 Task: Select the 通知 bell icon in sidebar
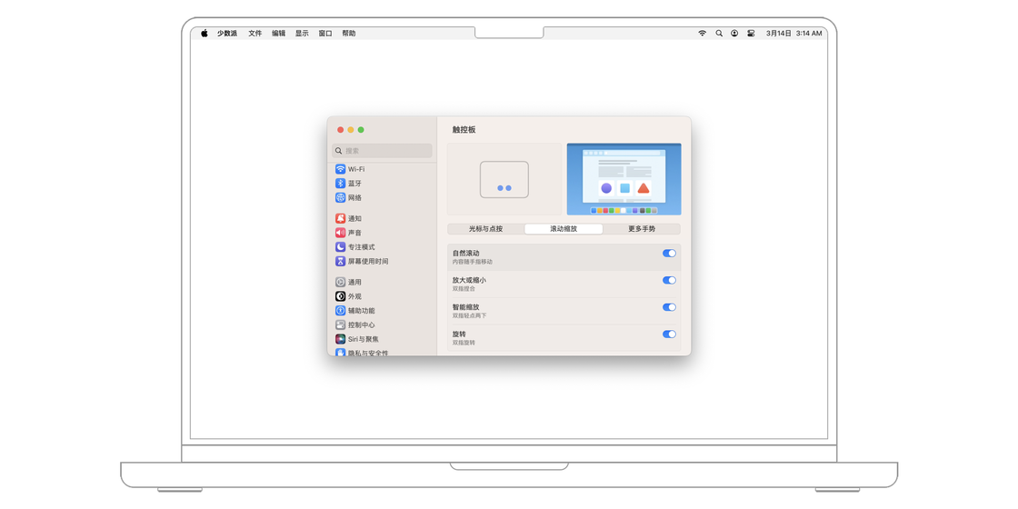point(340,218)
